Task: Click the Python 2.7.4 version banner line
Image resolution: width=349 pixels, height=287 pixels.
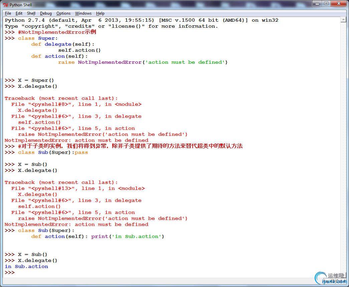Action: coord(142,20)
